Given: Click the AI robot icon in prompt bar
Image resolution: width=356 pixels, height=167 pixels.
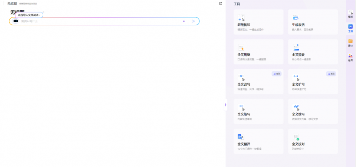Looking at the screenshot, I should tap(16, 21).
